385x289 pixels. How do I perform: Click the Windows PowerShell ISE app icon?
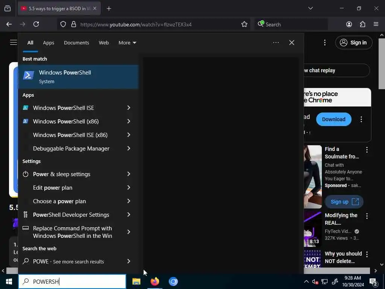26,108
